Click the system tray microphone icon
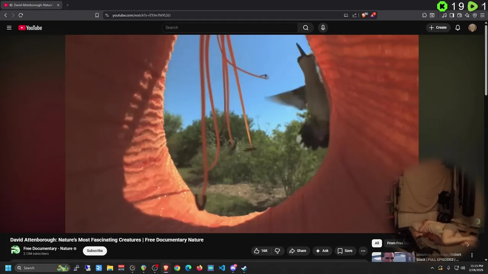 (x=448, y=268)
